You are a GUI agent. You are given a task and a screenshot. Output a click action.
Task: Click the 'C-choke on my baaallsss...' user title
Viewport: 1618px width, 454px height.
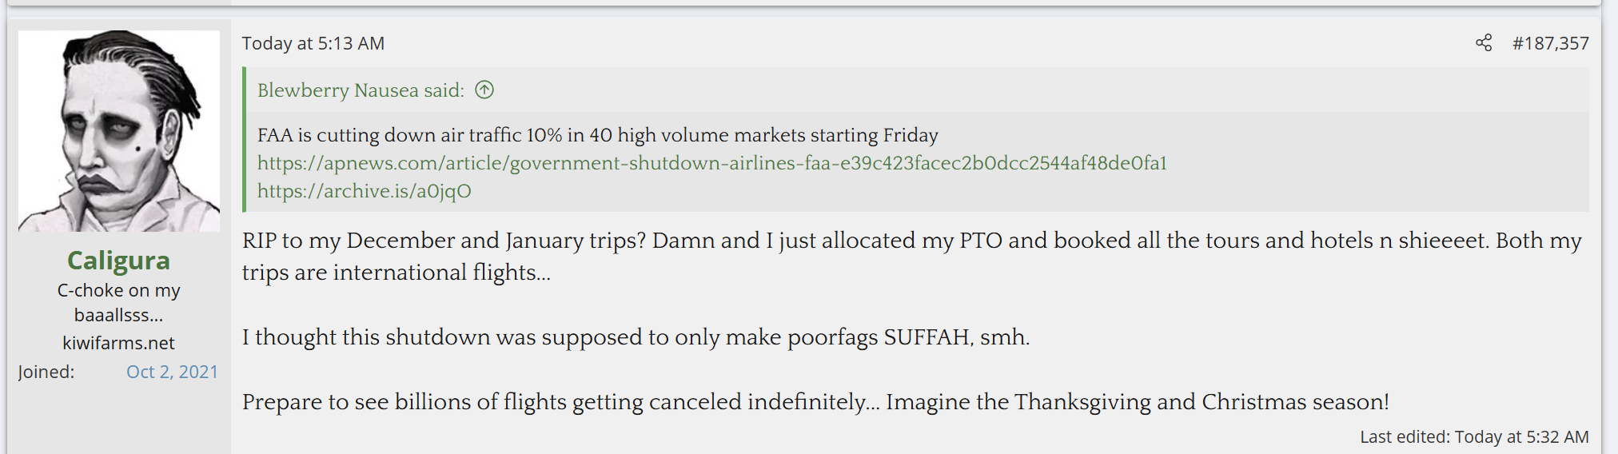(118, 302)
